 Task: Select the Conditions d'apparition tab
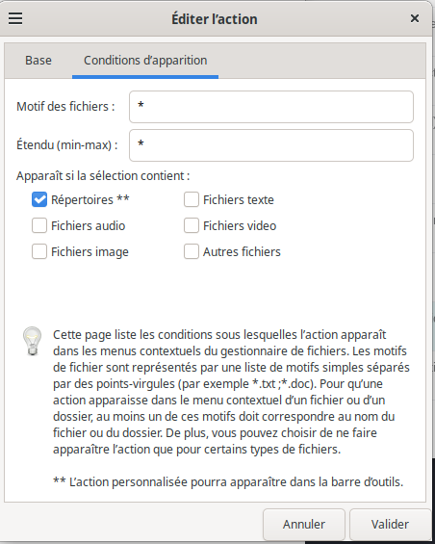point(145,61)
